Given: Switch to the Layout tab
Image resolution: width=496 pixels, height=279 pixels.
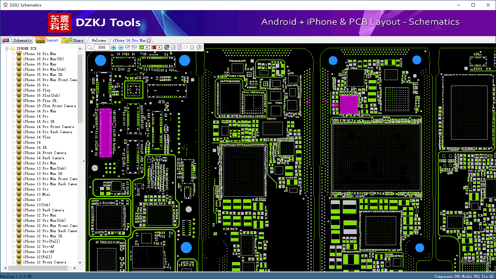Looking at the screenshot, I should tap(47, 40).
